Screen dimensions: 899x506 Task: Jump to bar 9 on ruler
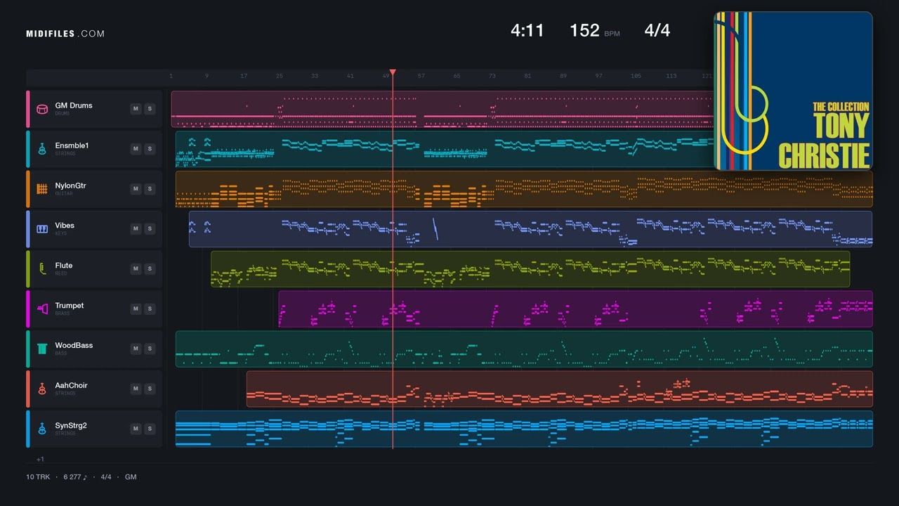[x=206, y=76]
